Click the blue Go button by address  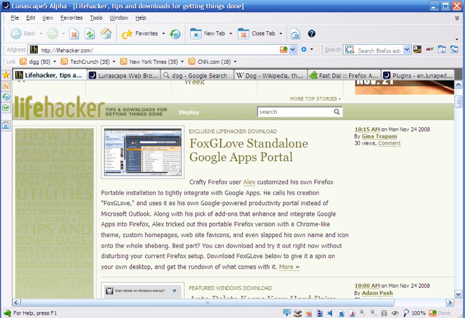click(x=303, y=49)
